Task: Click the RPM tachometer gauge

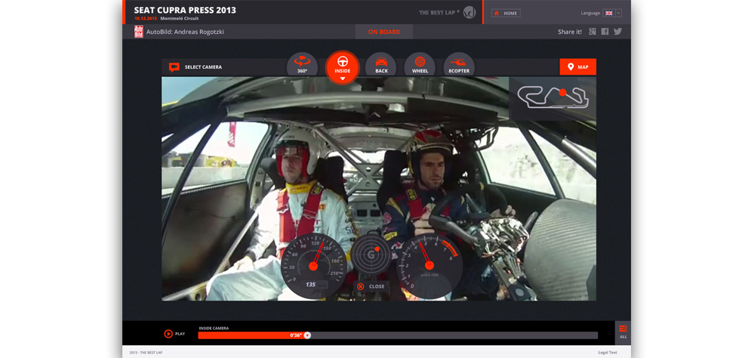Action: point(429,266)
